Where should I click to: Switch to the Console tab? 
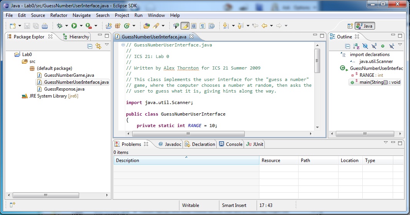tap(231, 144)
